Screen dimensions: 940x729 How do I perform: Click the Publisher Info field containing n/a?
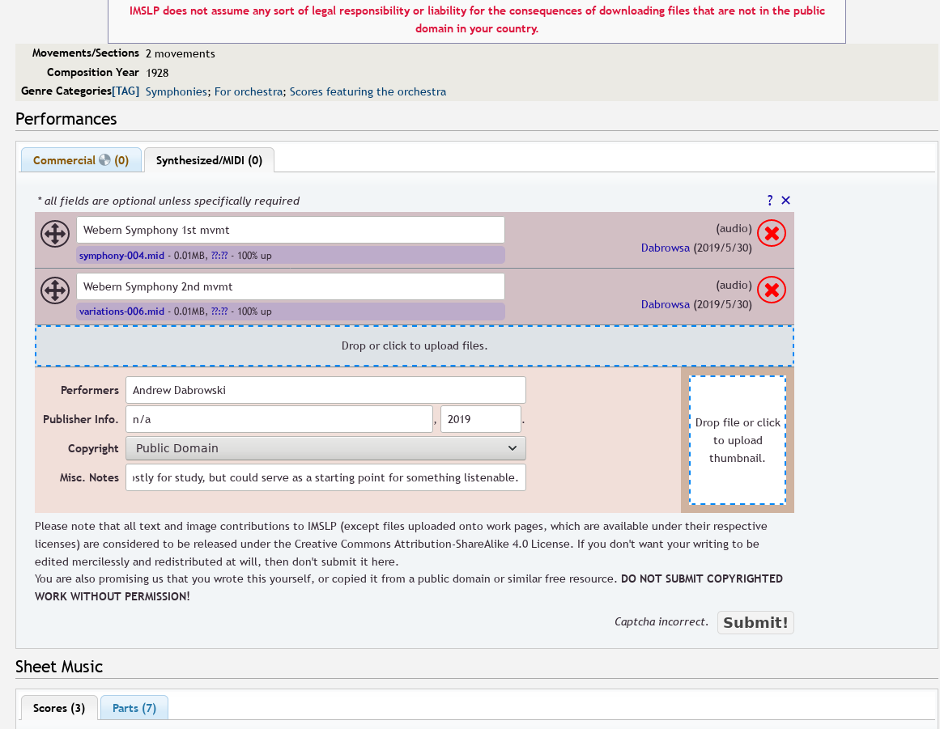(279, 419)
